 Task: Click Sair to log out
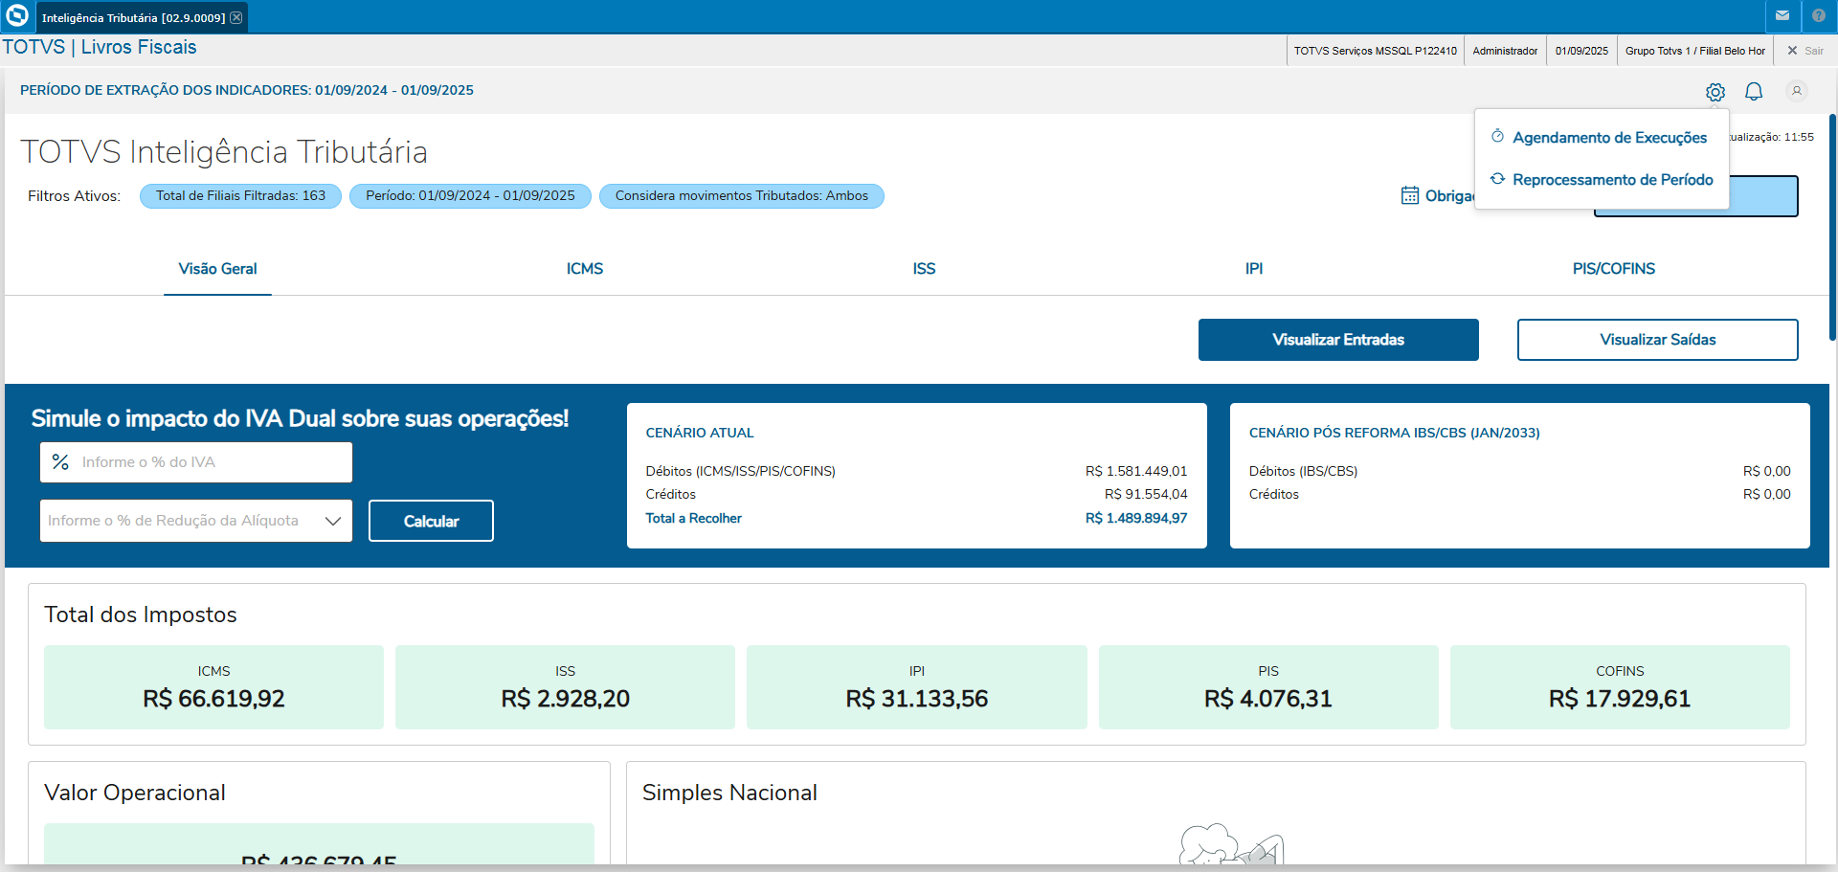click(1805, 51)
